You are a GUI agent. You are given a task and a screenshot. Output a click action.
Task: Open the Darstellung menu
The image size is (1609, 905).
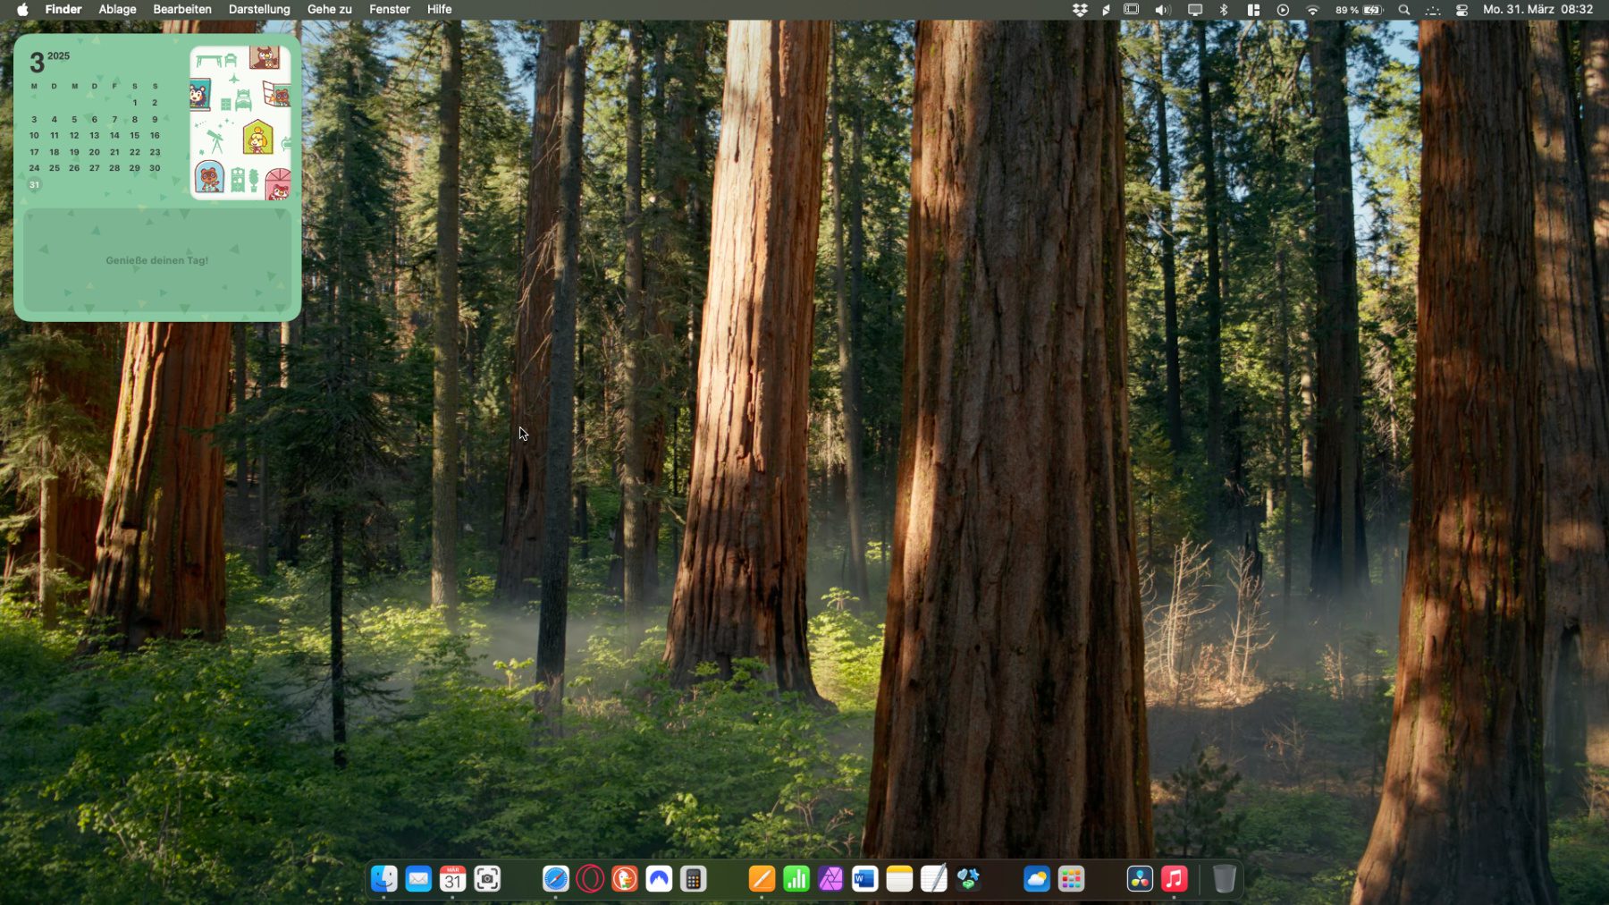click(259, 10)
